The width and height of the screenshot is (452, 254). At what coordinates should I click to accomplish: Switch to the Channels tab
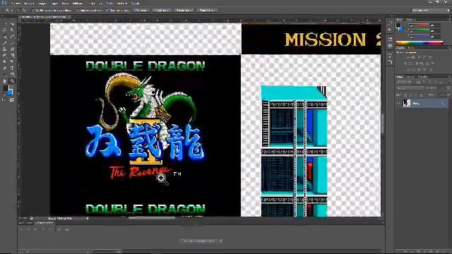410,77
